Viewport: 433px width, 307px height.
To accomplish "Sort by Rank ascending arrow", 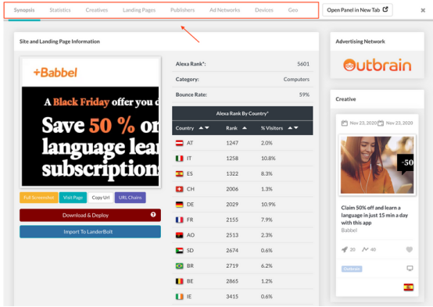I will [245, 128].
